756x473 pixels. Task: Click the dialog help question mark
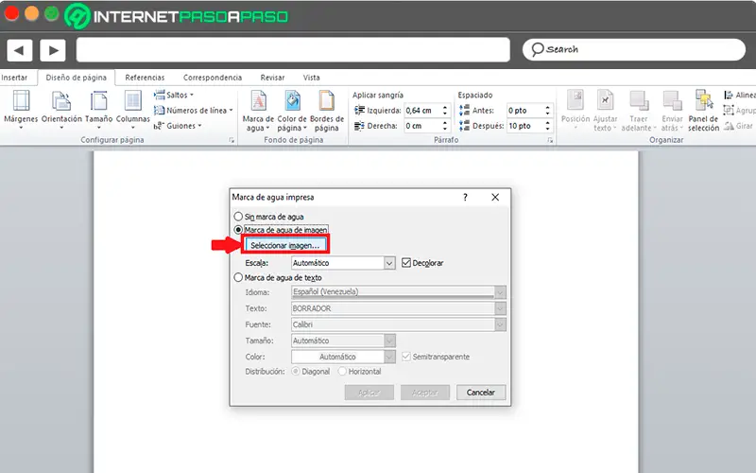(x=465, y=198)
